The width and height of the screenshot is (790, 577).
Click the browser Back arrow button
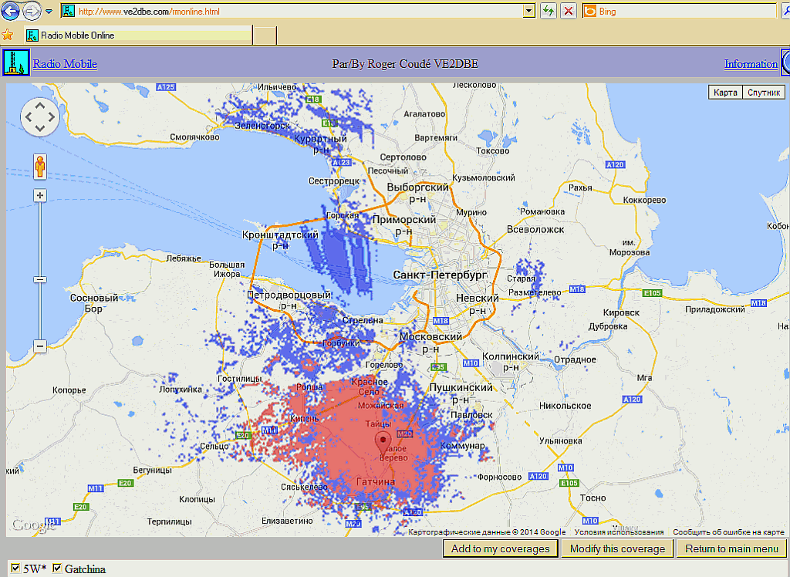click(10, 11)
